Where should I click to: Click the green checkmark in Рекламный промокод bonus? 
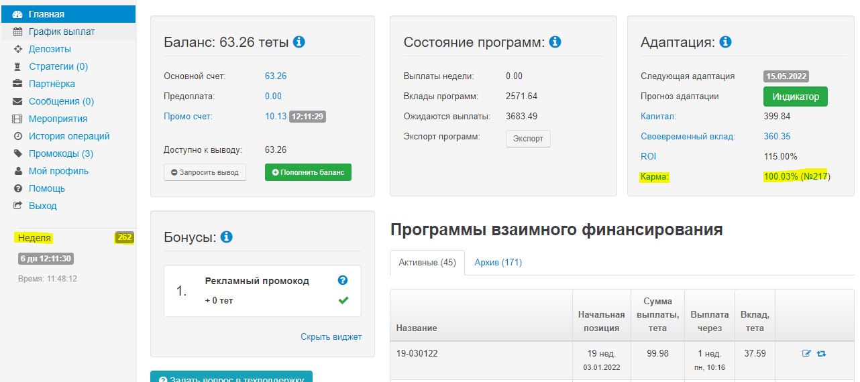(343, 300)
